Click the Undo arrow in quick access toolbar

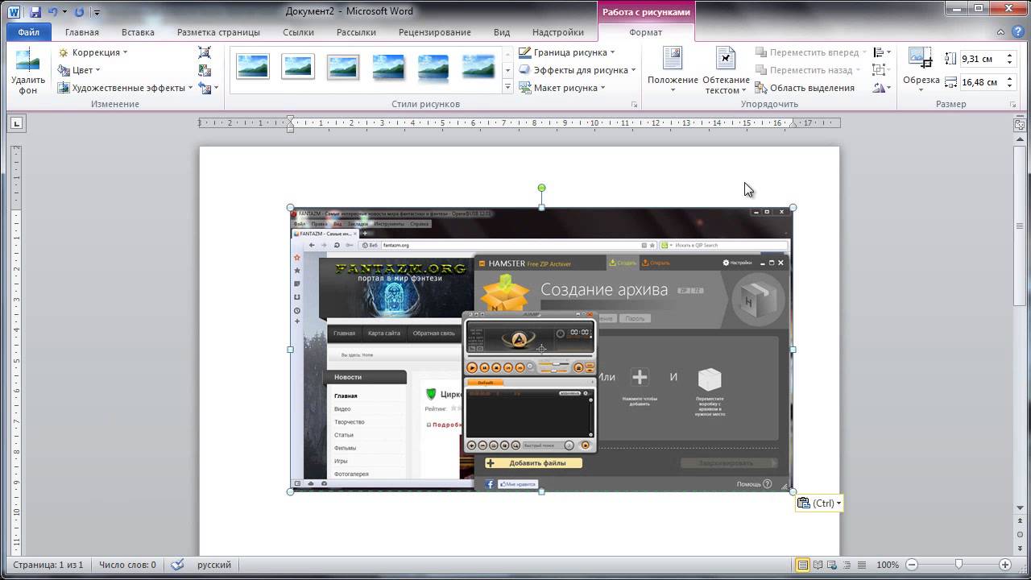[x=53, y=12]
